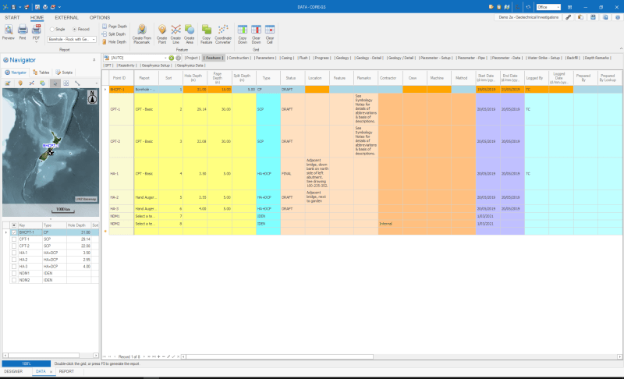The image size is (624, 379).
Task: Close the DATA tab
Action: point(51,372)
